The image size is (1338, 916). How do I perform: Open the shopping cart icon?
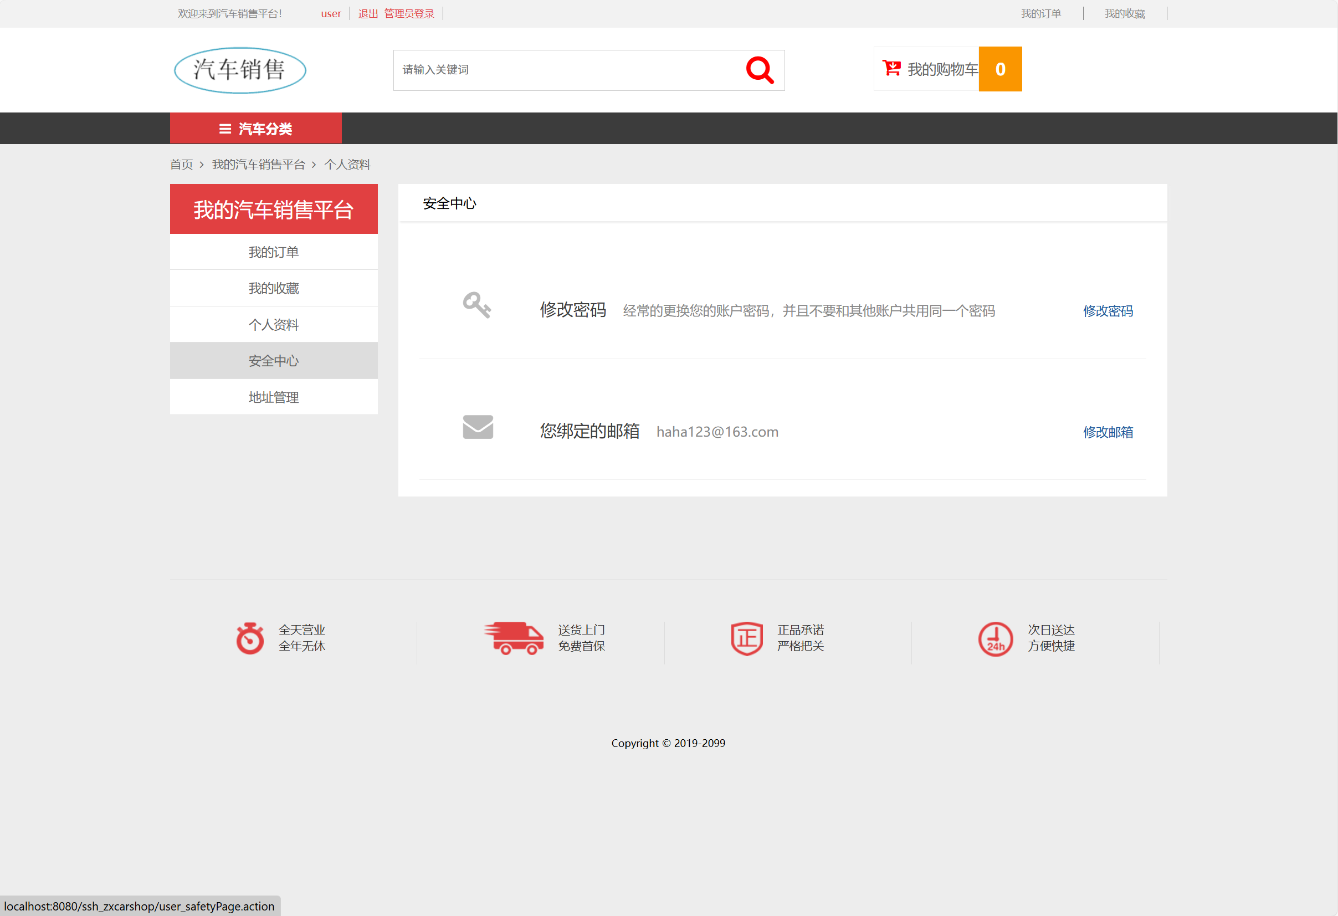point(890,68)
